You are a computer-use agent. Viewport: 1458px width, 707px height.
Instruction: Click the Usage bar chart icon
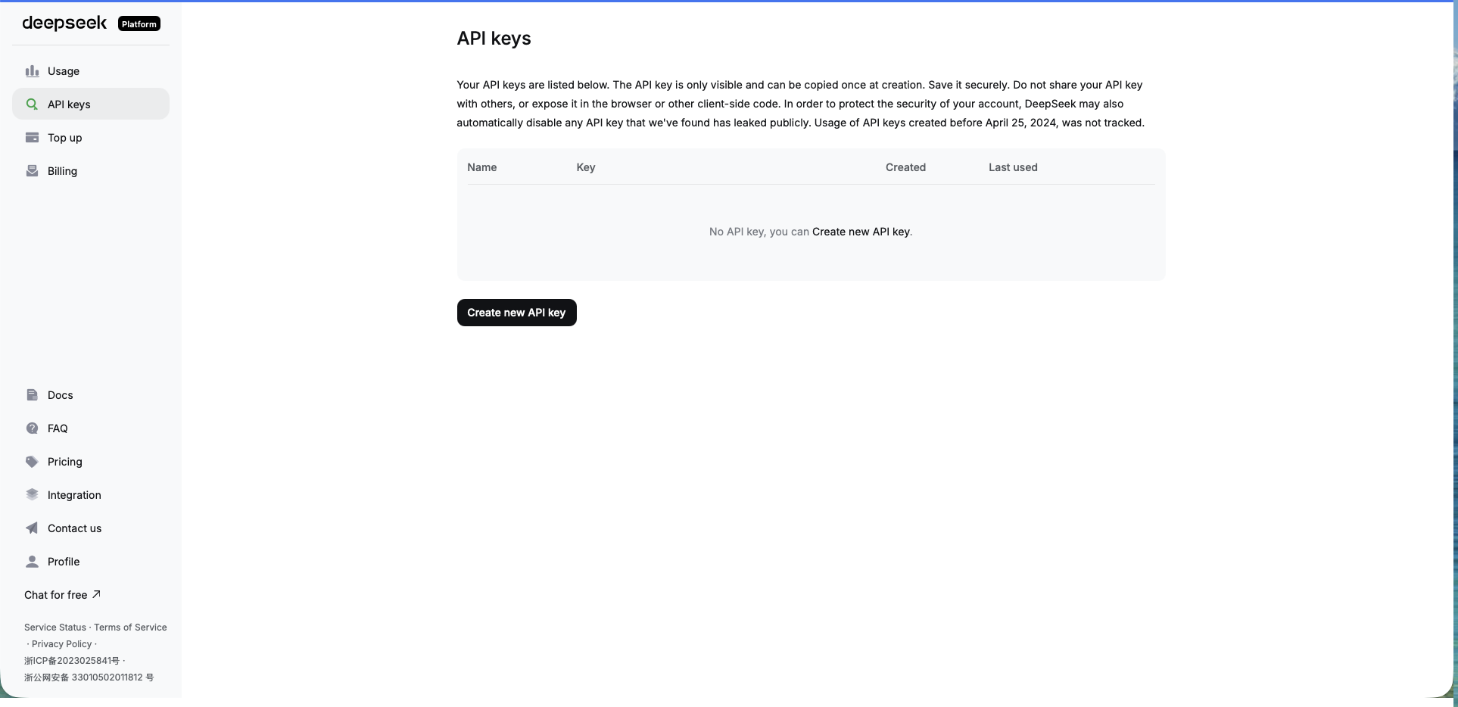tap(32, 71)
